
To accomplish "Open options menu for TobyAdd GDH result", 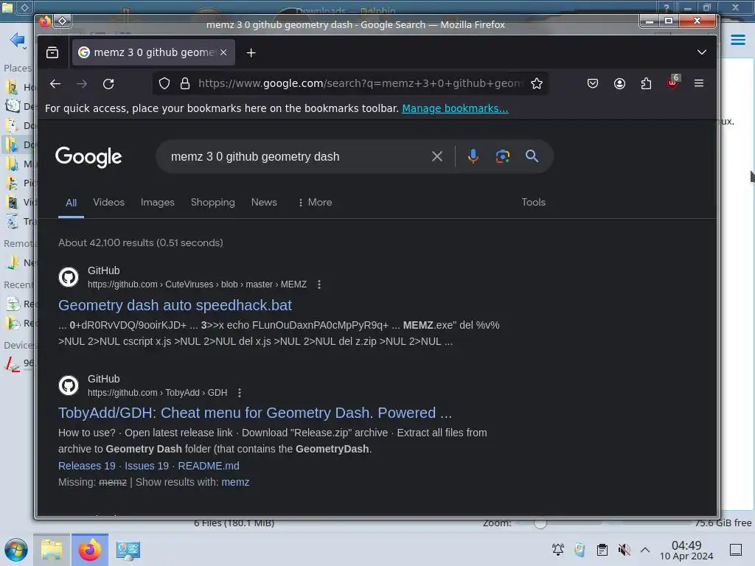I will [240, 393].
